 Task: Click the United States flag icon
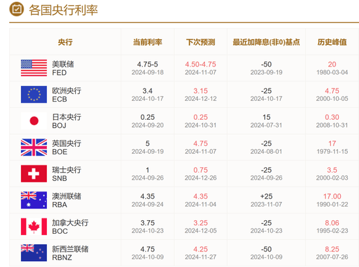[x=34, y=68]
